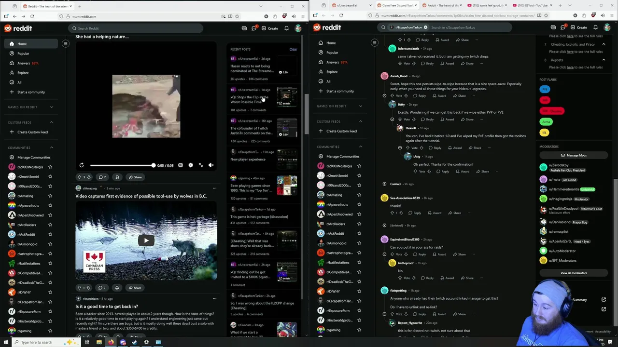This screenshot has width=618, height=347.
Task: Open chat icon in left Reddit window
Action: pos(254,28)
